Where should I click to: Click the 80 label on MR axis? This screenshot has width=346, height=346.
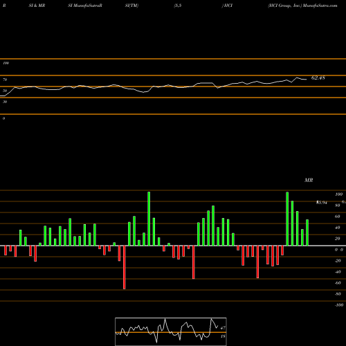click(x=338, y=206)
